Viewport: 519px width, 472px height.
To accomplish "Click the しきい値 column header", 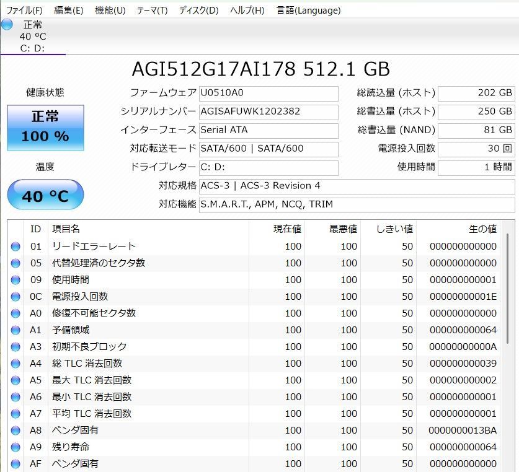I will 389,229.
